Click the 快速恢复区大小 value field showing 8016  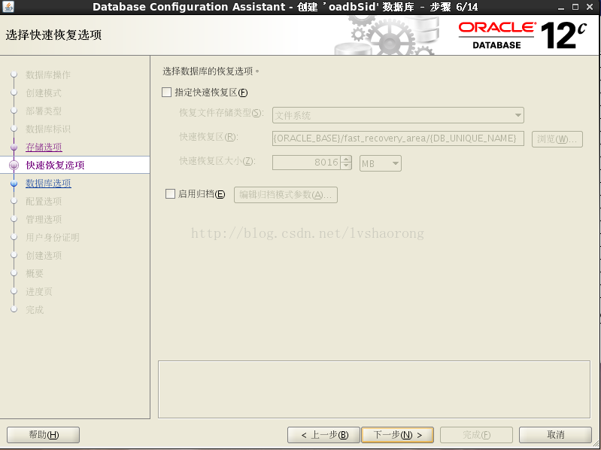point(306,163)
